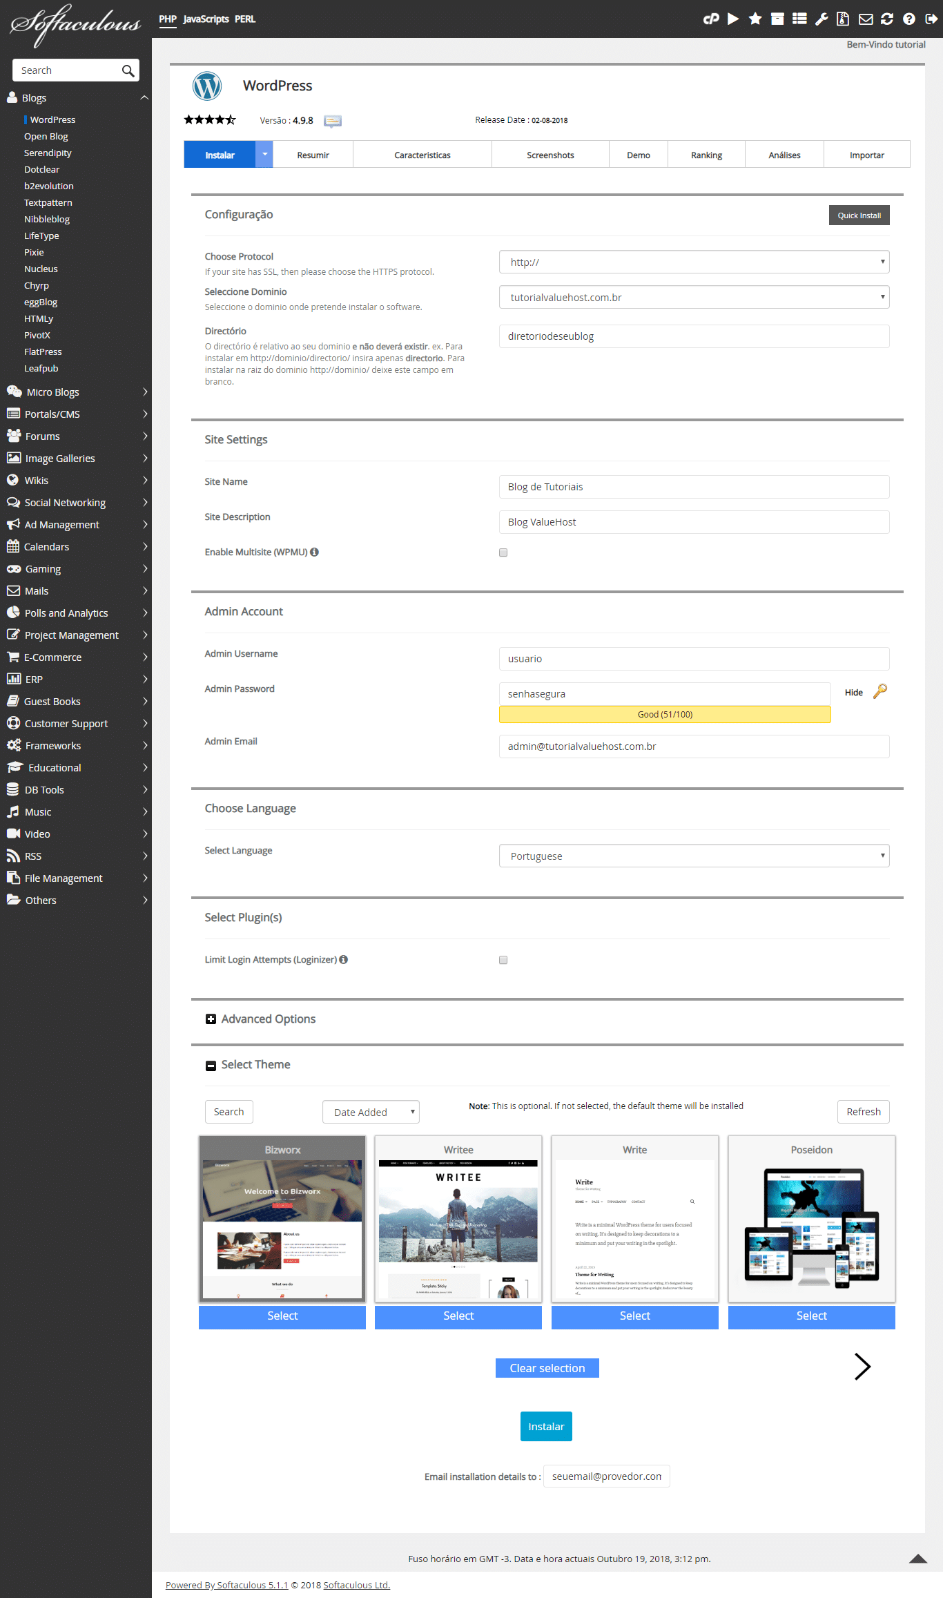Select the Poseidon theme

pyautogui.click(x=811, y=1316)
